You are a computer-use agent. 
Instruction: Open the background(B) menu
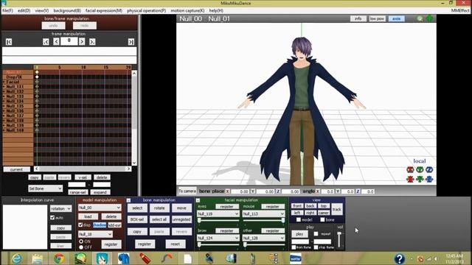point(67,10)
